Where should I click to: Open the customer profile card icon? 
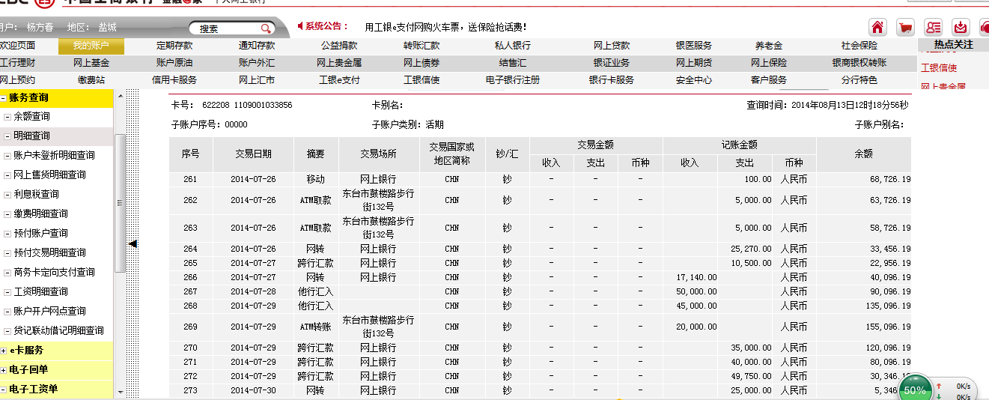pos(934,28)
